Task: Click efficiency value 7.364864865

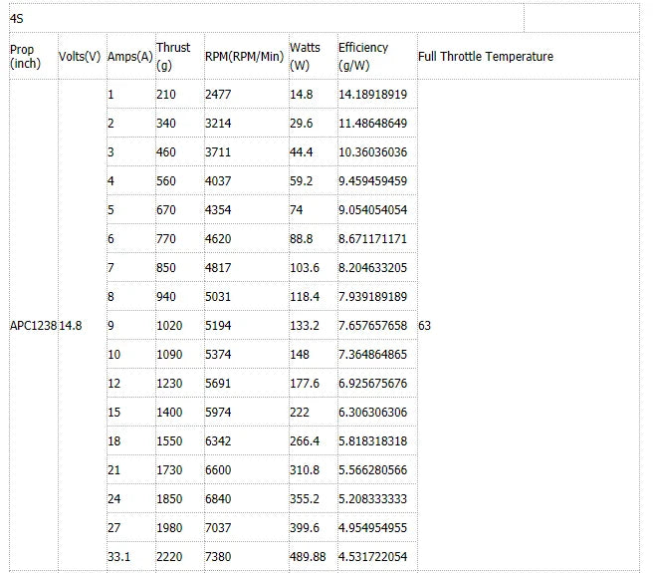Action: (372, 354)
